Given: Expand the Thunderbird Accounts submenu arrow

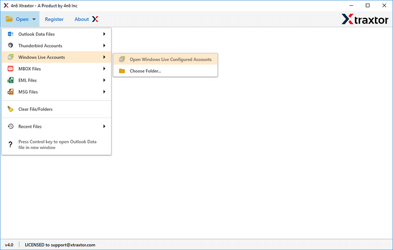Looking at the screenshot, I should tap(104, 46).
